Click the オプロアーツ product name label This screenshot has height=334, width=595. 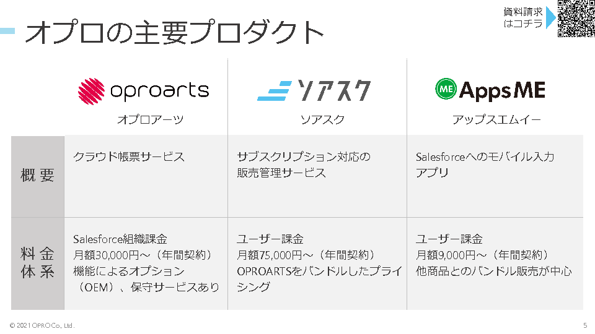click(151, 120)
